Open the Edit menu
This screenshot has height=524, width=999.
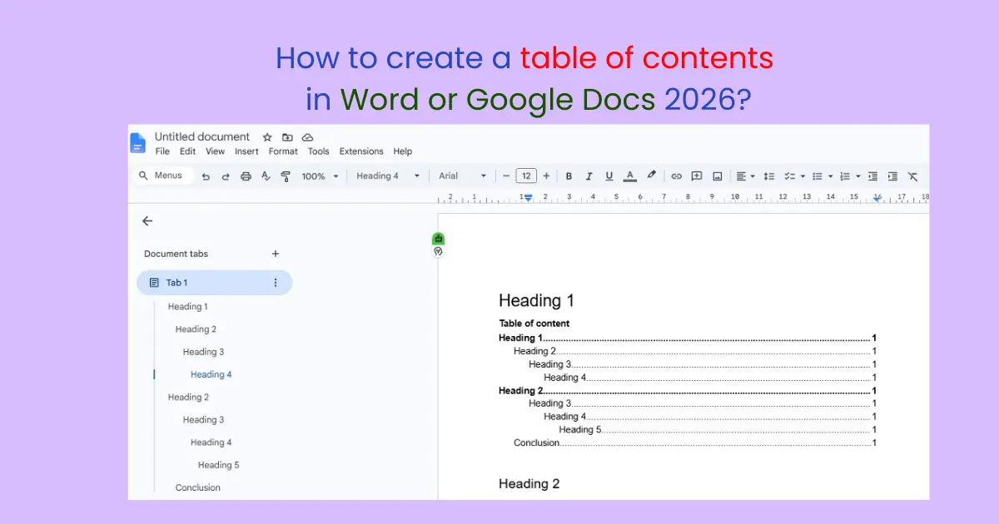188,151
